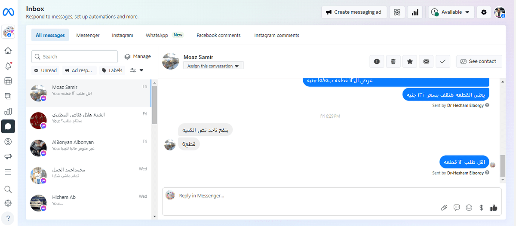
Task: Open the sidebar Settings gear icon
Action: click(x=8, y=203)
